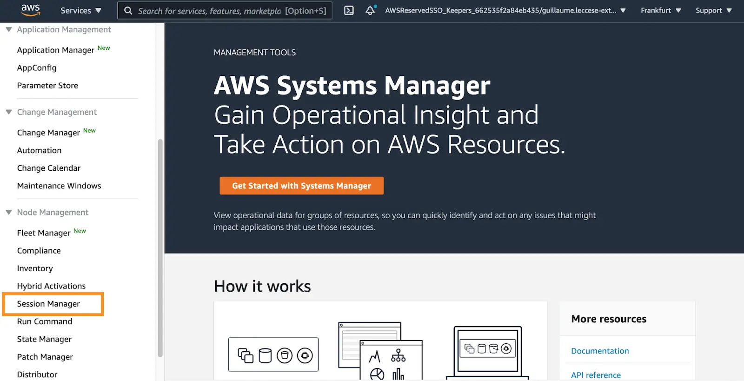
Task: Open the API reference link
Action: coord(596,375)
